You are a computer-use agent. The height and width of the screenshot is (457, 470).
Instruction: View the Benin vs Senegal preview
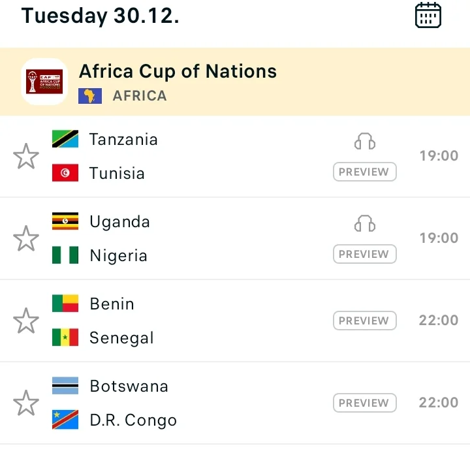pos(365,321)
